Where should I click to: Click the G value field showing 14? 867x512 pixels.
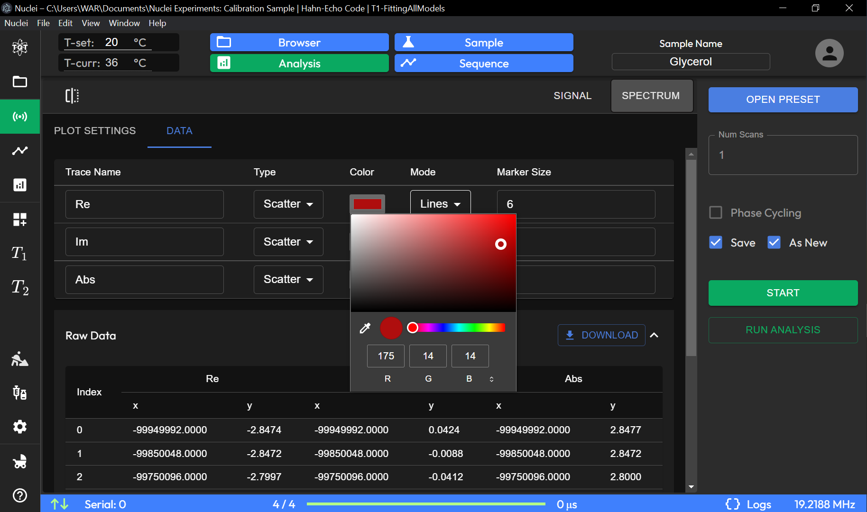point(428,356)
